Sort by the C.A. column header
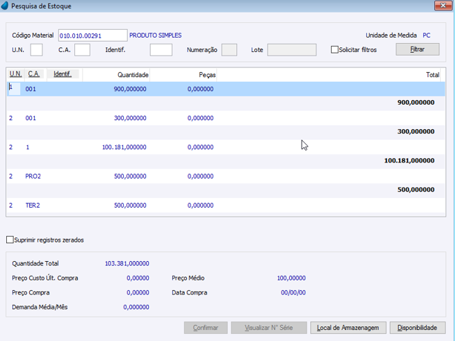456x341 pixels. (x=34, y=74)
